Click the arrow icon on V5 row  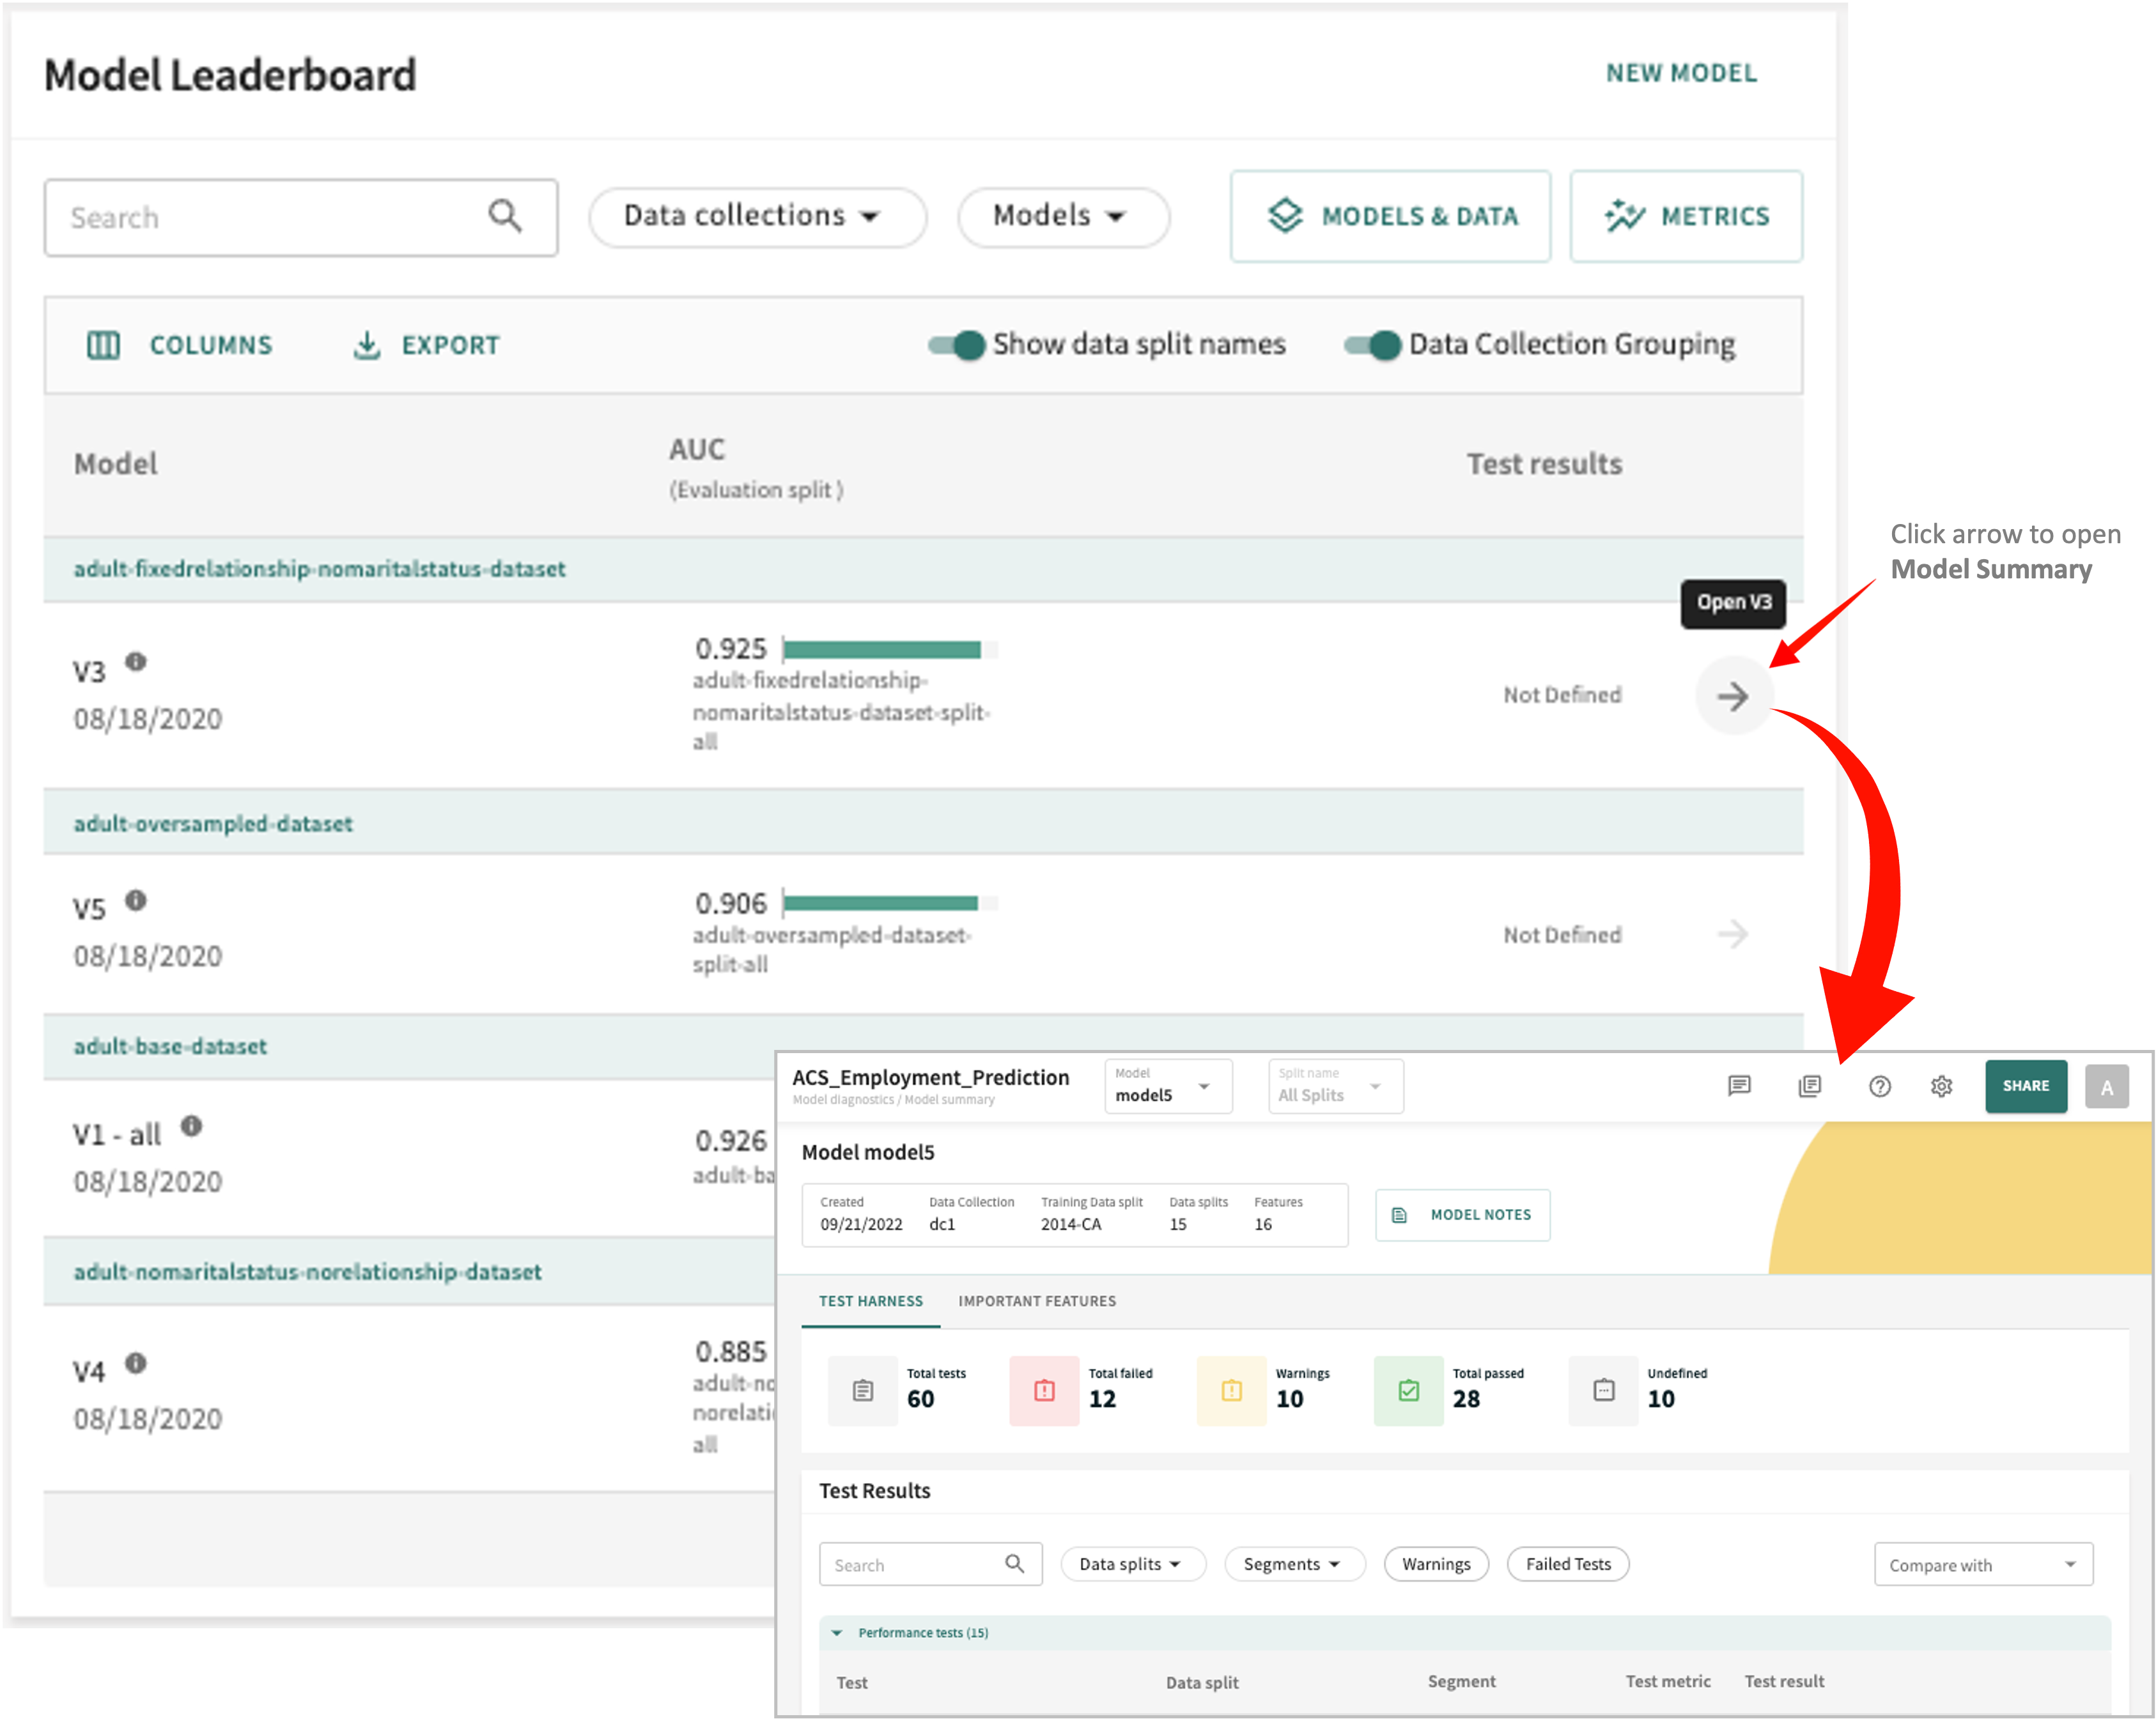[x=1733, y=934]
